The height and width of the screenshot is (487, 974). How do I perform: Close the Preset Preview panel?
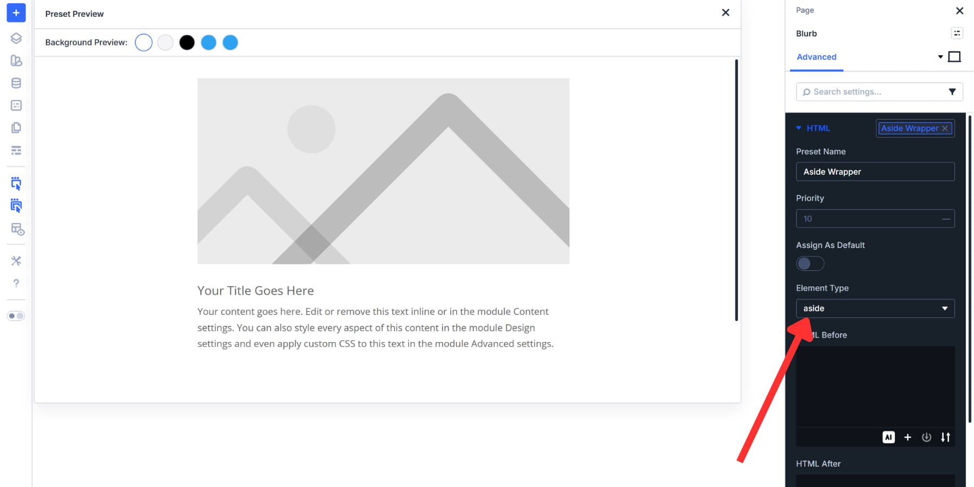click(726, 12)
